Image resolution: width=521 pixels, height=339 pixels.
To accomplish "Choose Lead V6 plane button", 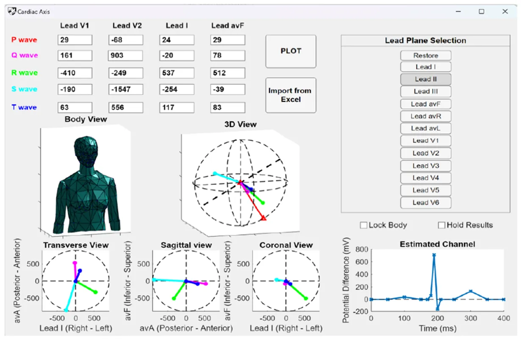I will click(426, 203).
